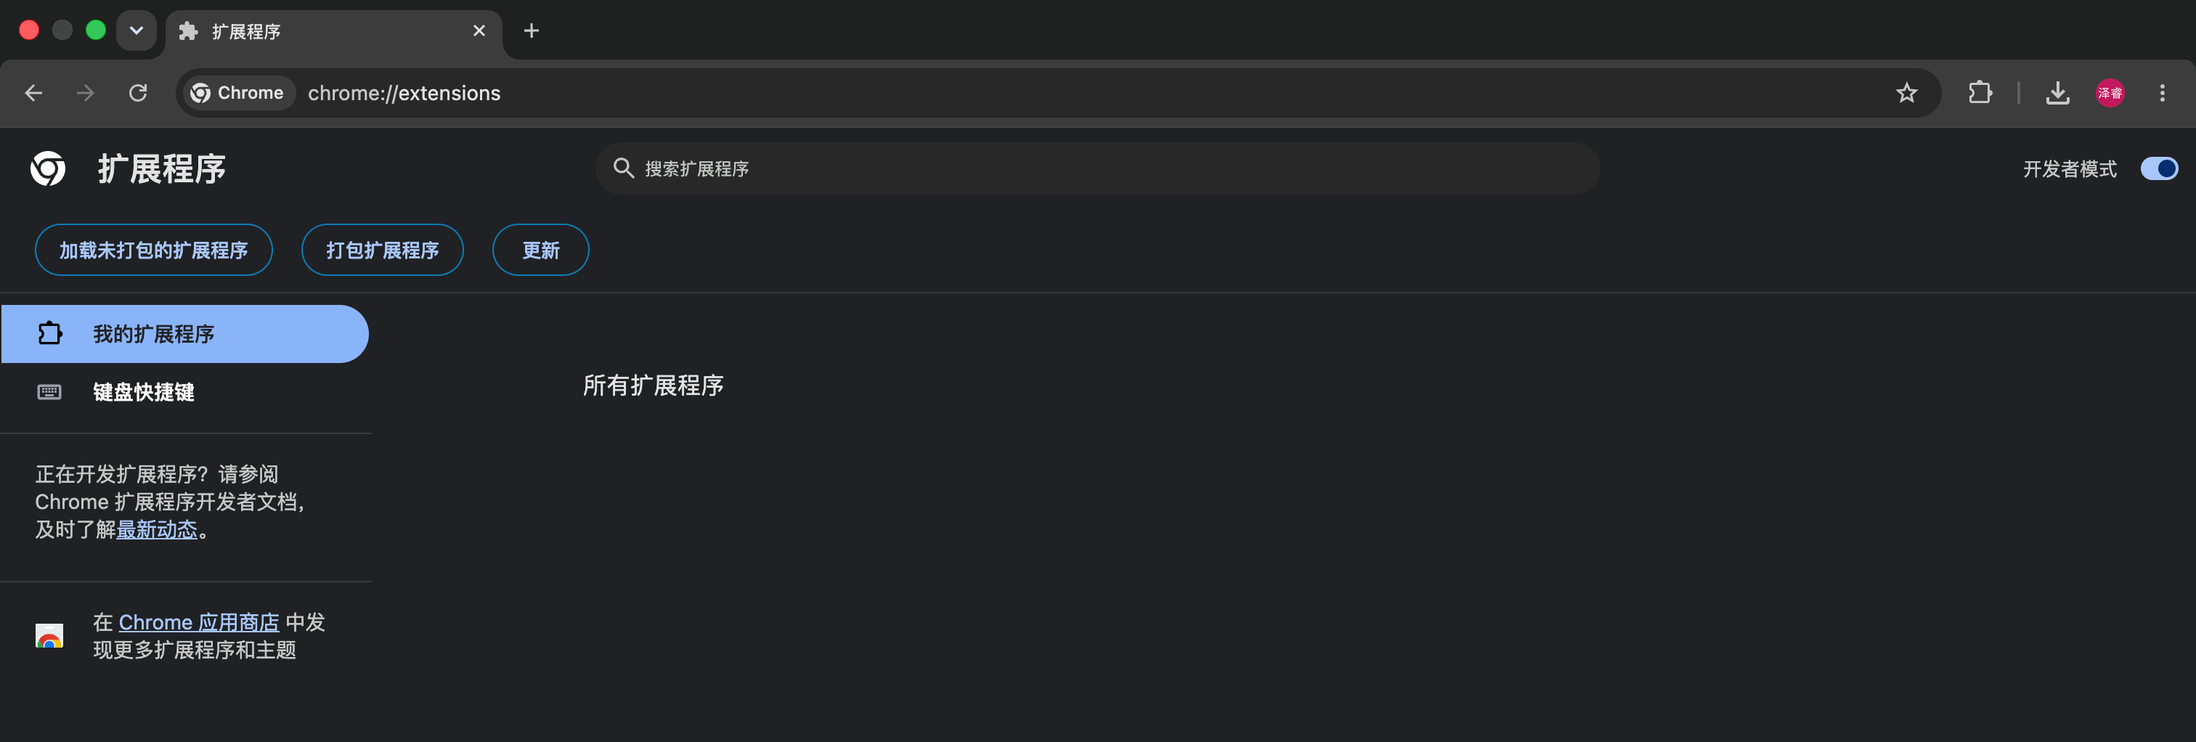Reload the extensions page
This screenshot has width=2196, height=742.
pyautogui.click(x=138, y=93)
